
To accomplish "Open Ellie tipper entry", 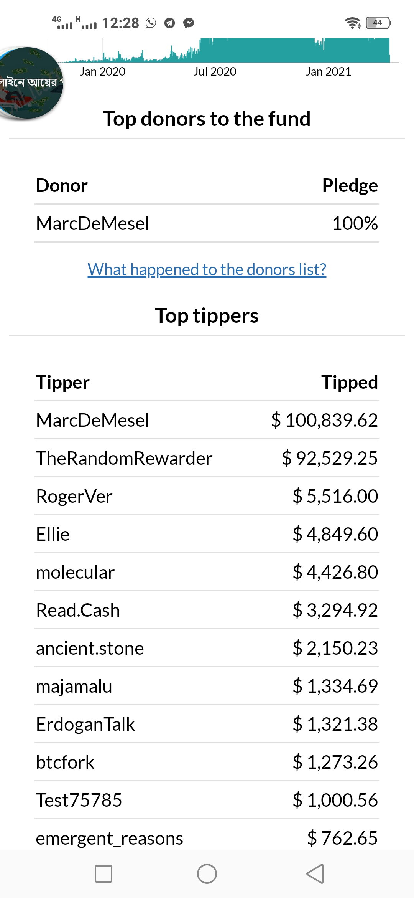I will coord(207,534).
